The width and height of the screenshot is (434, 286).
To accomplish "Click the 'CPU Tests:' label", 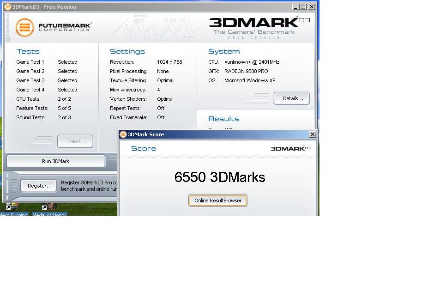I will 28,99.
